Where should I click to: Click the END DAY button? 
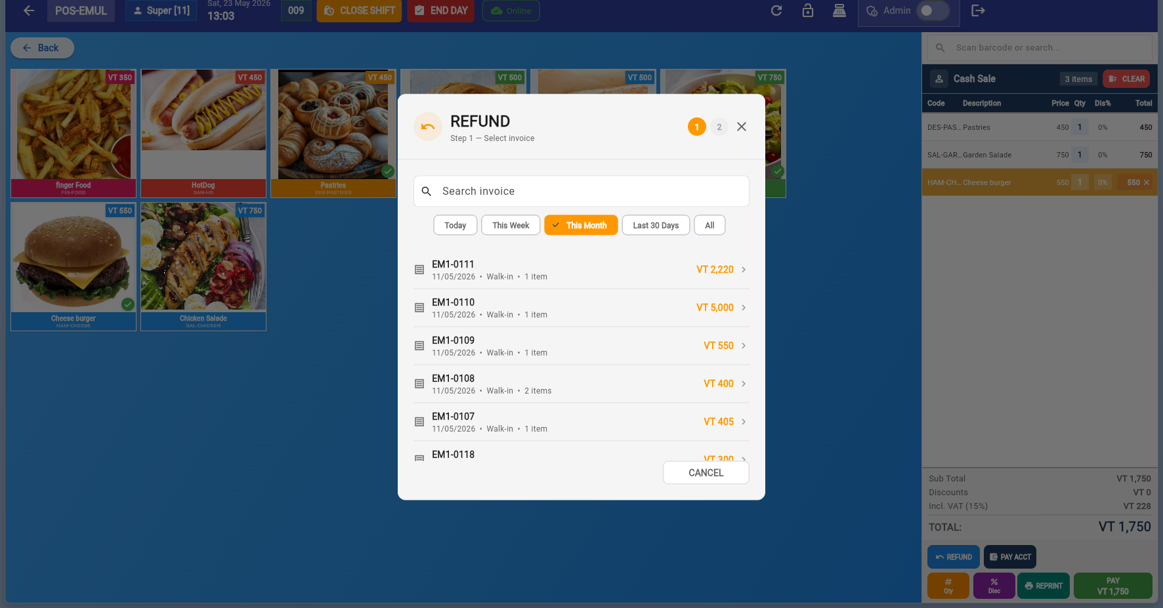[x=441, y=10]
